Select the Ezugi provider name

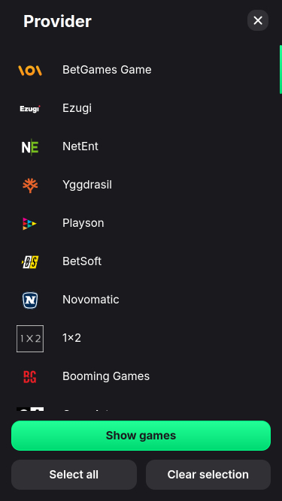pos(77,108)
